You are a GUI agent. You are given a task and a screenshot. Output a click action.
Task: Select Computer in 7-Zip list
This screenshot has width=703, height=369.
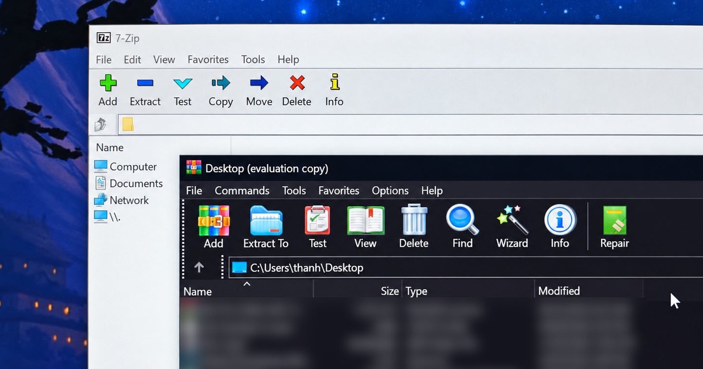[125, 166]
